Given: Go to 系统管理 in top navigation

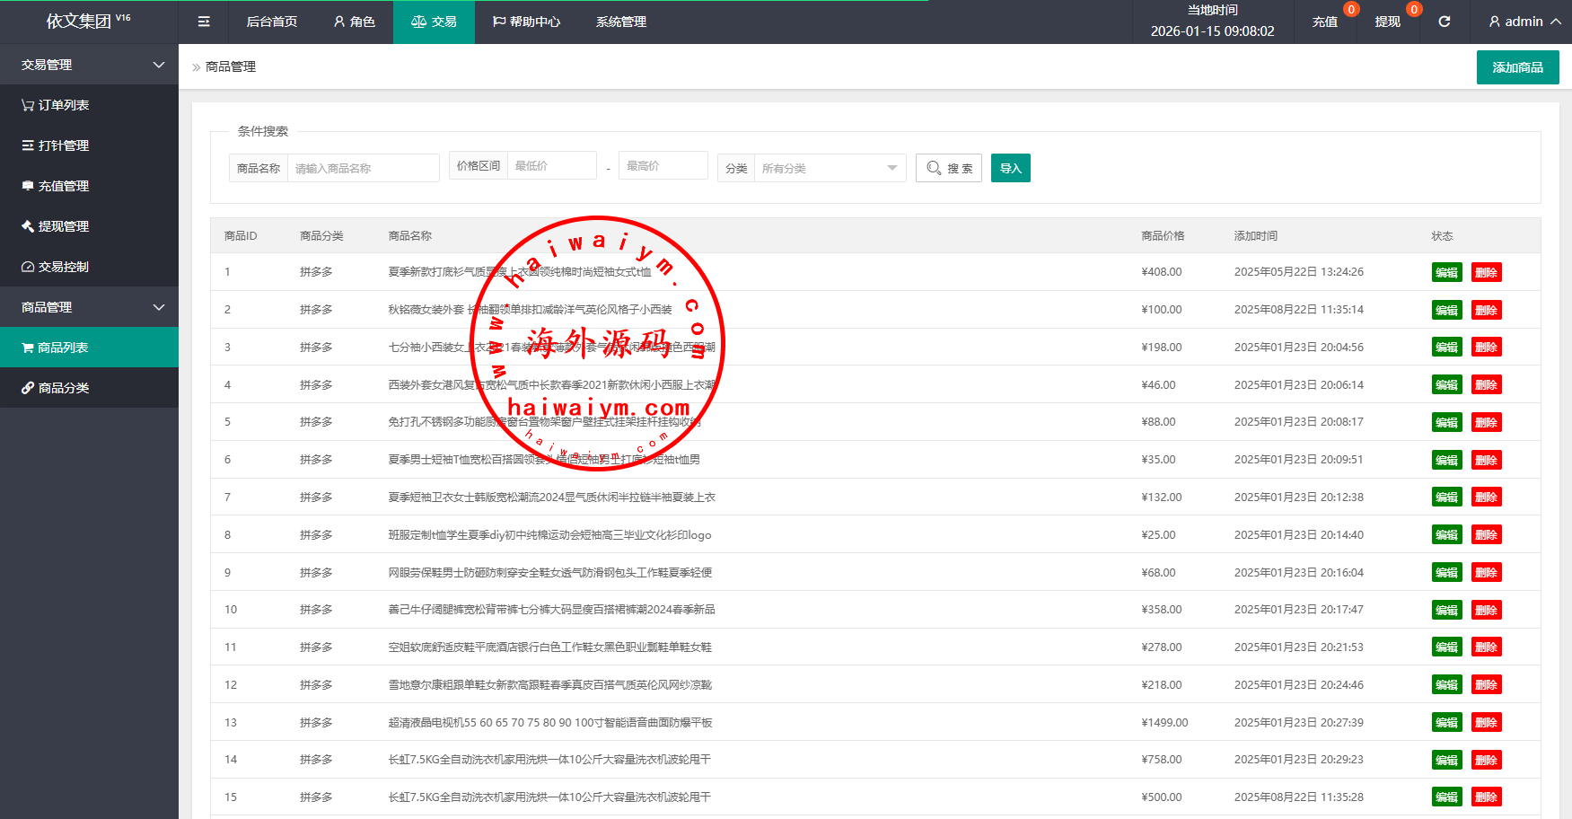Looking at the screenshot, I should (620, 22).
